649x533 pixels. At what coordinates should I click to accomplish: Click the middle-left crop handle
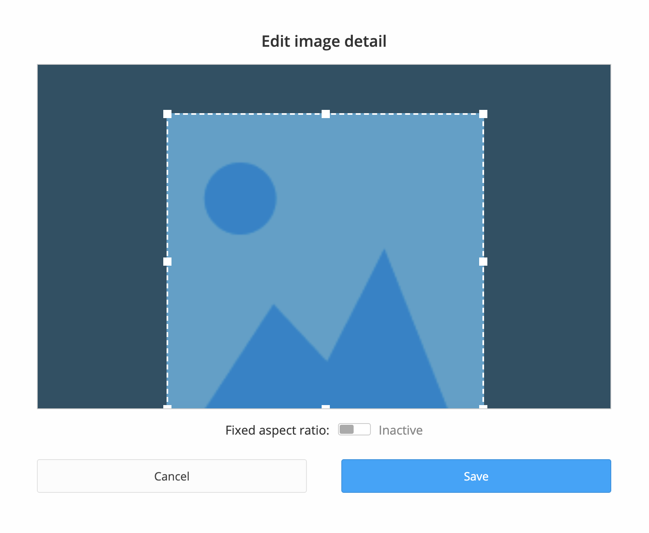point(167,262)
